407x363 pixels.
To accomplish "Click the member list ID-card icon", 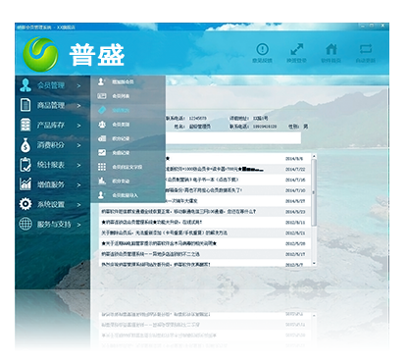I will click(102, 96).
